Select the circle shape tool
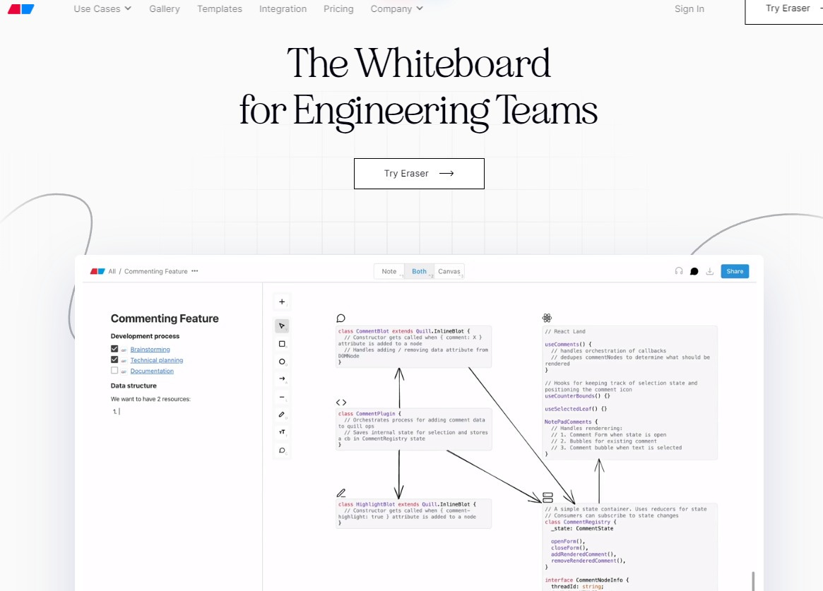The width and height of the screenshot is (823, 591). [282, 362]
